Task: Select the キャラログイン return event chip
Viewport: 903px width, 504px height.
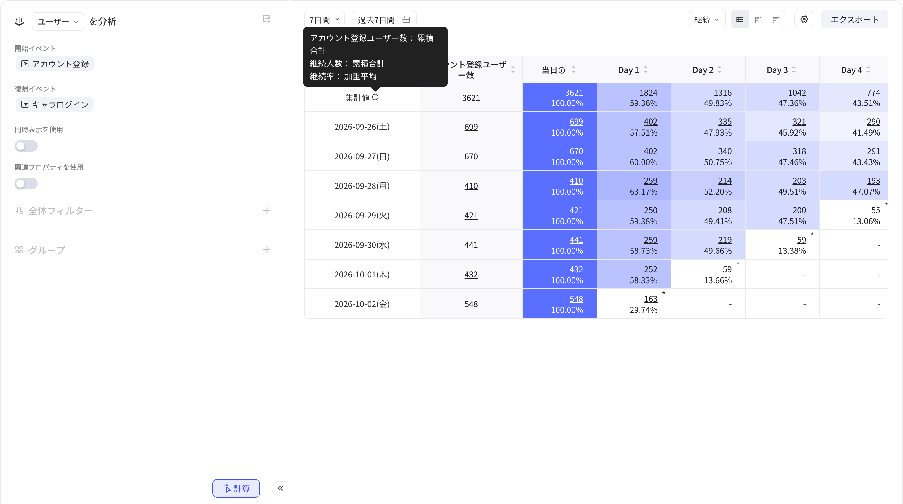Action: pyautogui.click(x=55, y=104)
